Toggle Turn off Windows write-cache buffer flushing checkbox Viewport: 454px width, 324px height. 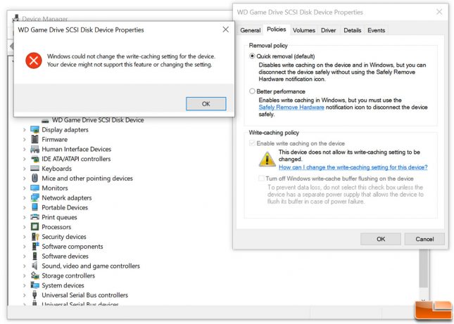[x=261, y=179]
